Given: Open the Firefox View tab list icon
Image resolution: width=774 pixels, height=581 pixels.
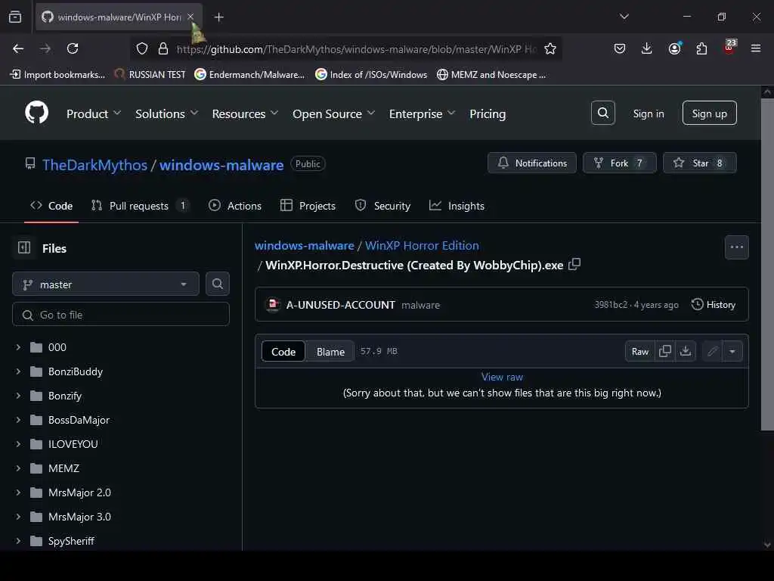Looking at the screenshot, I should [15, 17].
